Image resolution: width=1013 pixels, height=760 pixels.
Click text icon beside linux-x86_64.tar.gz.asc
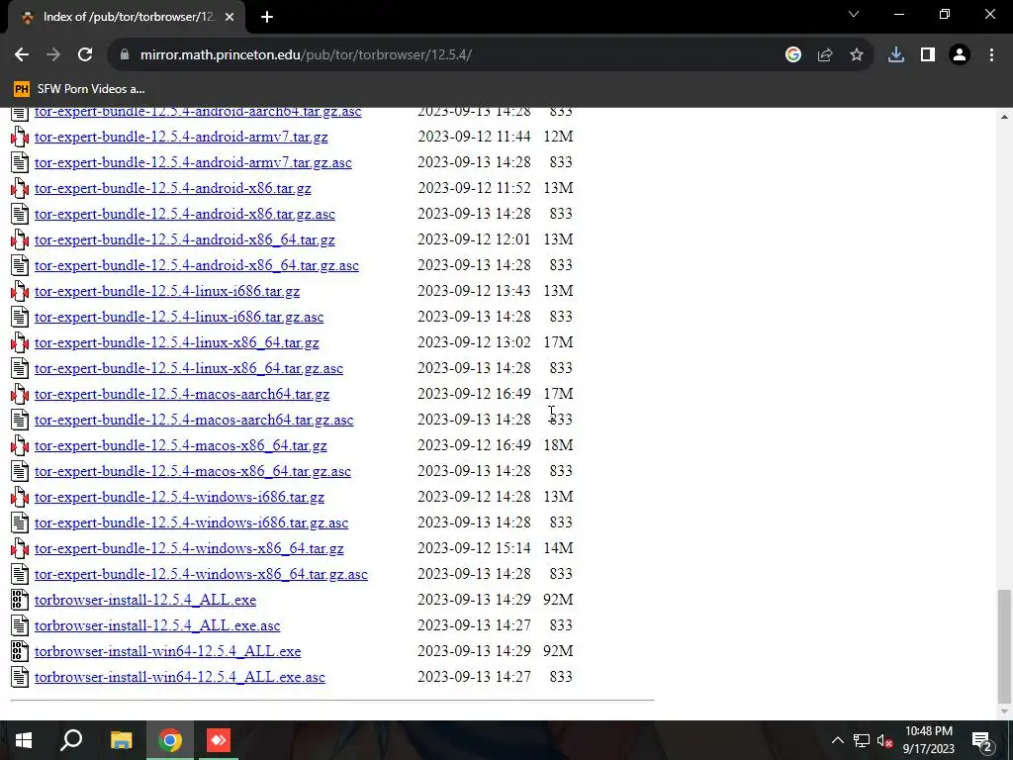[20, 368]
